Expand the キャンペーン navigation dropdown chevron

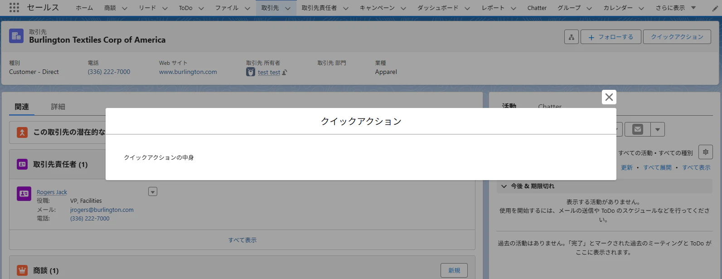[403, 8]
